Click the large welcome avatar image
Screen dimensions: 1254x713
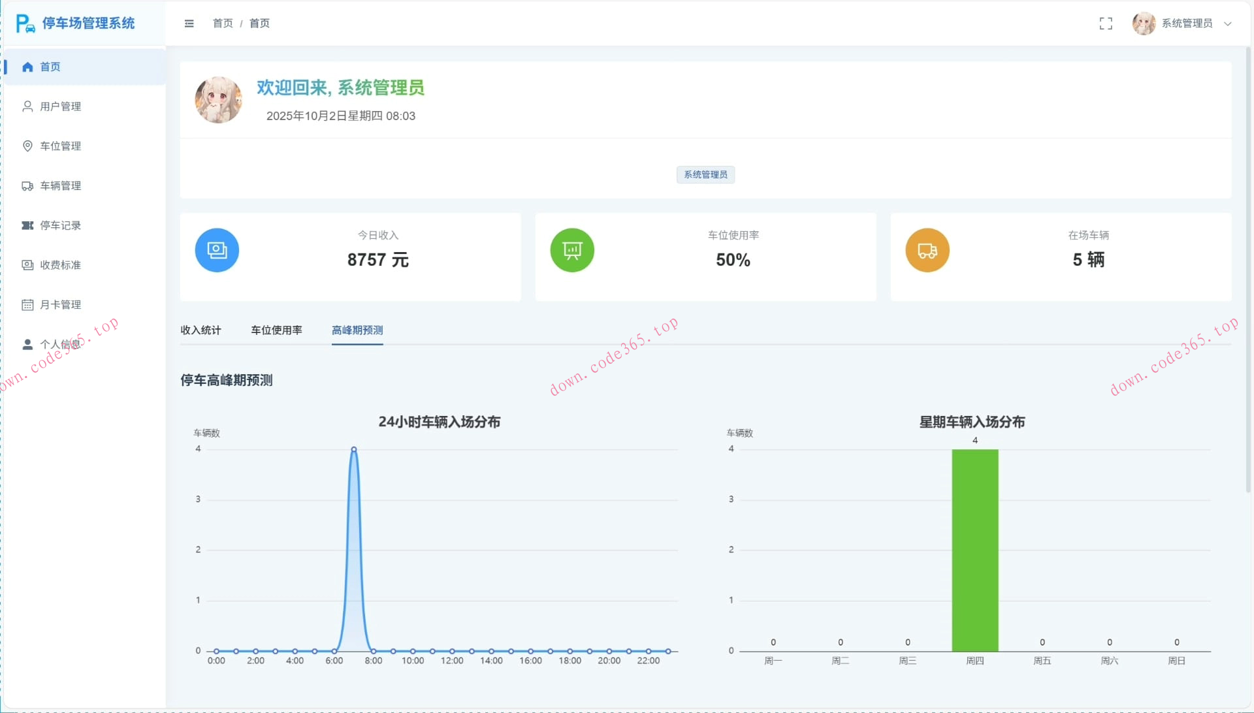pyautogui.click(x=218, y=100)
